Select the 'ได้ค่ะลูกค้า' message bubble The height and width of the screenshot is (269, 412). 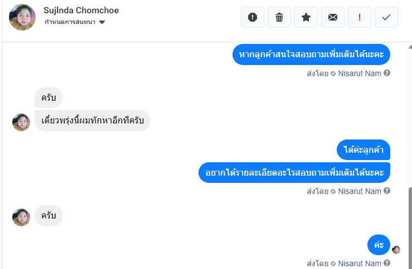(363, 150)
